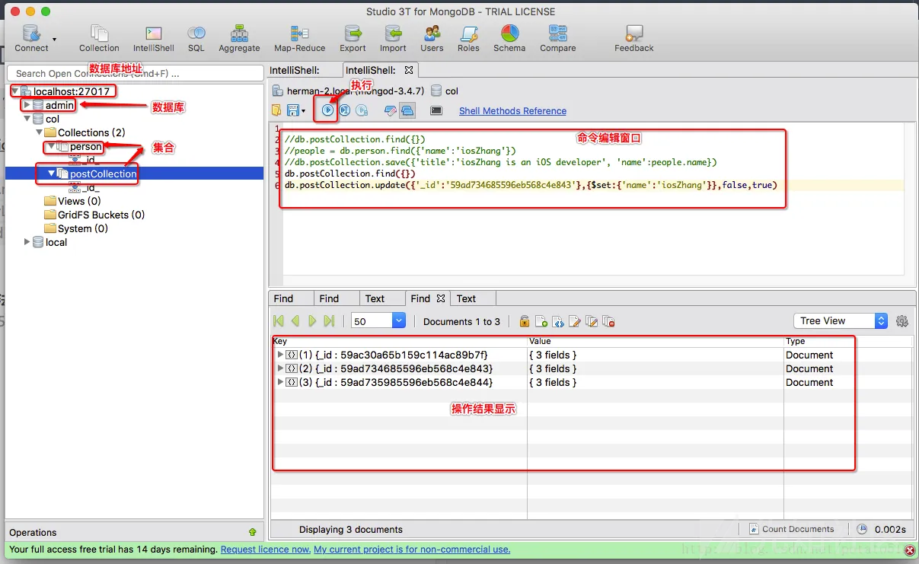This screenshot has height=564, width=919.
Task: Collapse the postCollection node
Action: coord(51,174)
